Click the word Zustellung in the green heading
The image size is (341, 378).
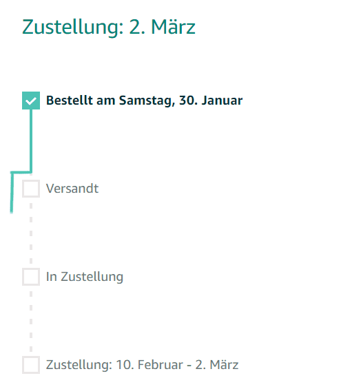pyautogui.click(x=73, y=28)
